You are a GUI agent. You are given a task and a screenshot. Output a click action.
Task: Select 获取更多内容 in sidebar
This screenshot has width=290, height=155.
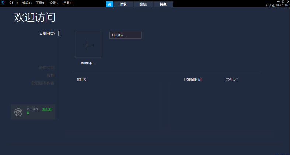click(43, 83)
